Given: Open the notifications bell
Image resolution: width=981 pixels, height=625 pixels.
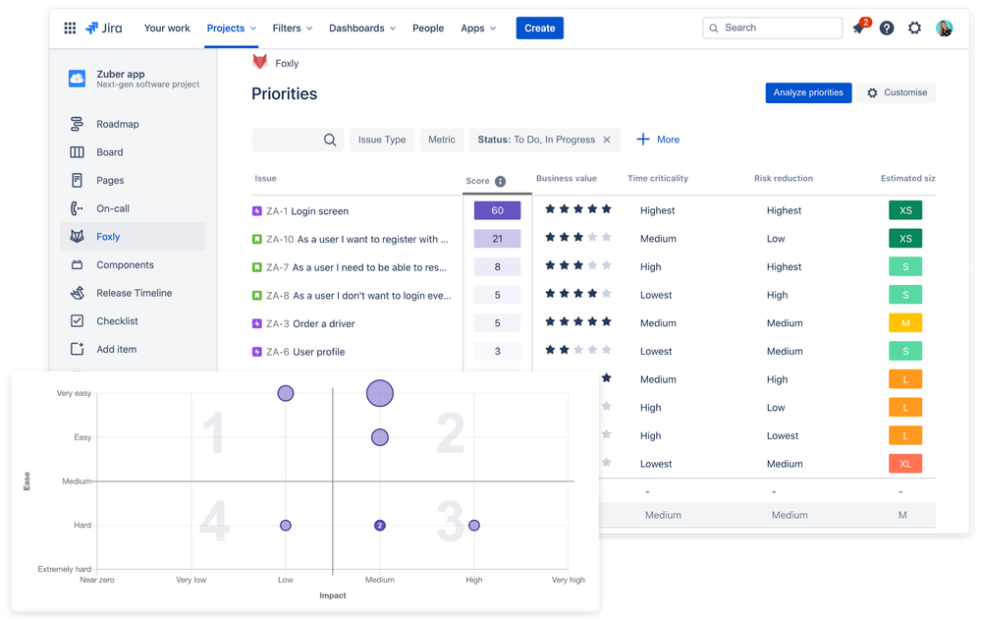Looking at the screenshot, I should coord(858,28).
